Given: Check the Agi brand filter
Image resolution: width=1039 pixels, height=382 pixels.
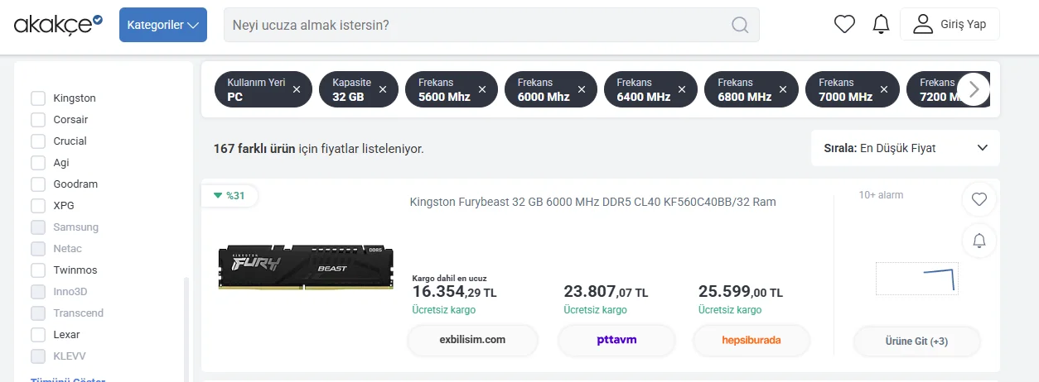Looking at the screenshot, I should [x=38, y=163].
